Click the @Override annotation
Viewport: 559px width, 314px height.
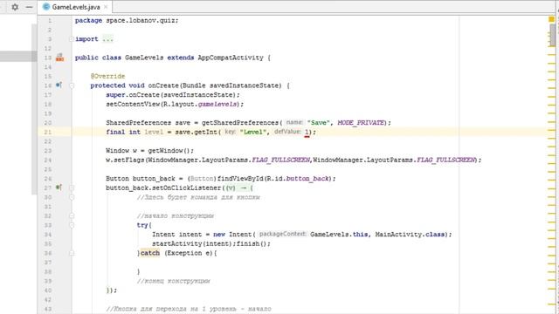click(107, 76)
